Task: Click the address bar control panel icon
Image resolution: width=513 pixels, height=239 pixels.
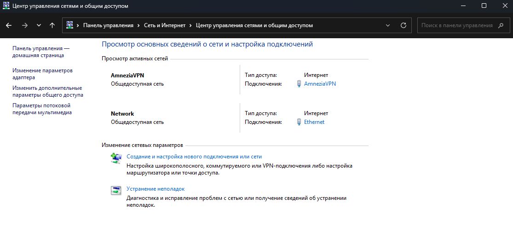Action: pyautogui.click(x=69, y=25)
